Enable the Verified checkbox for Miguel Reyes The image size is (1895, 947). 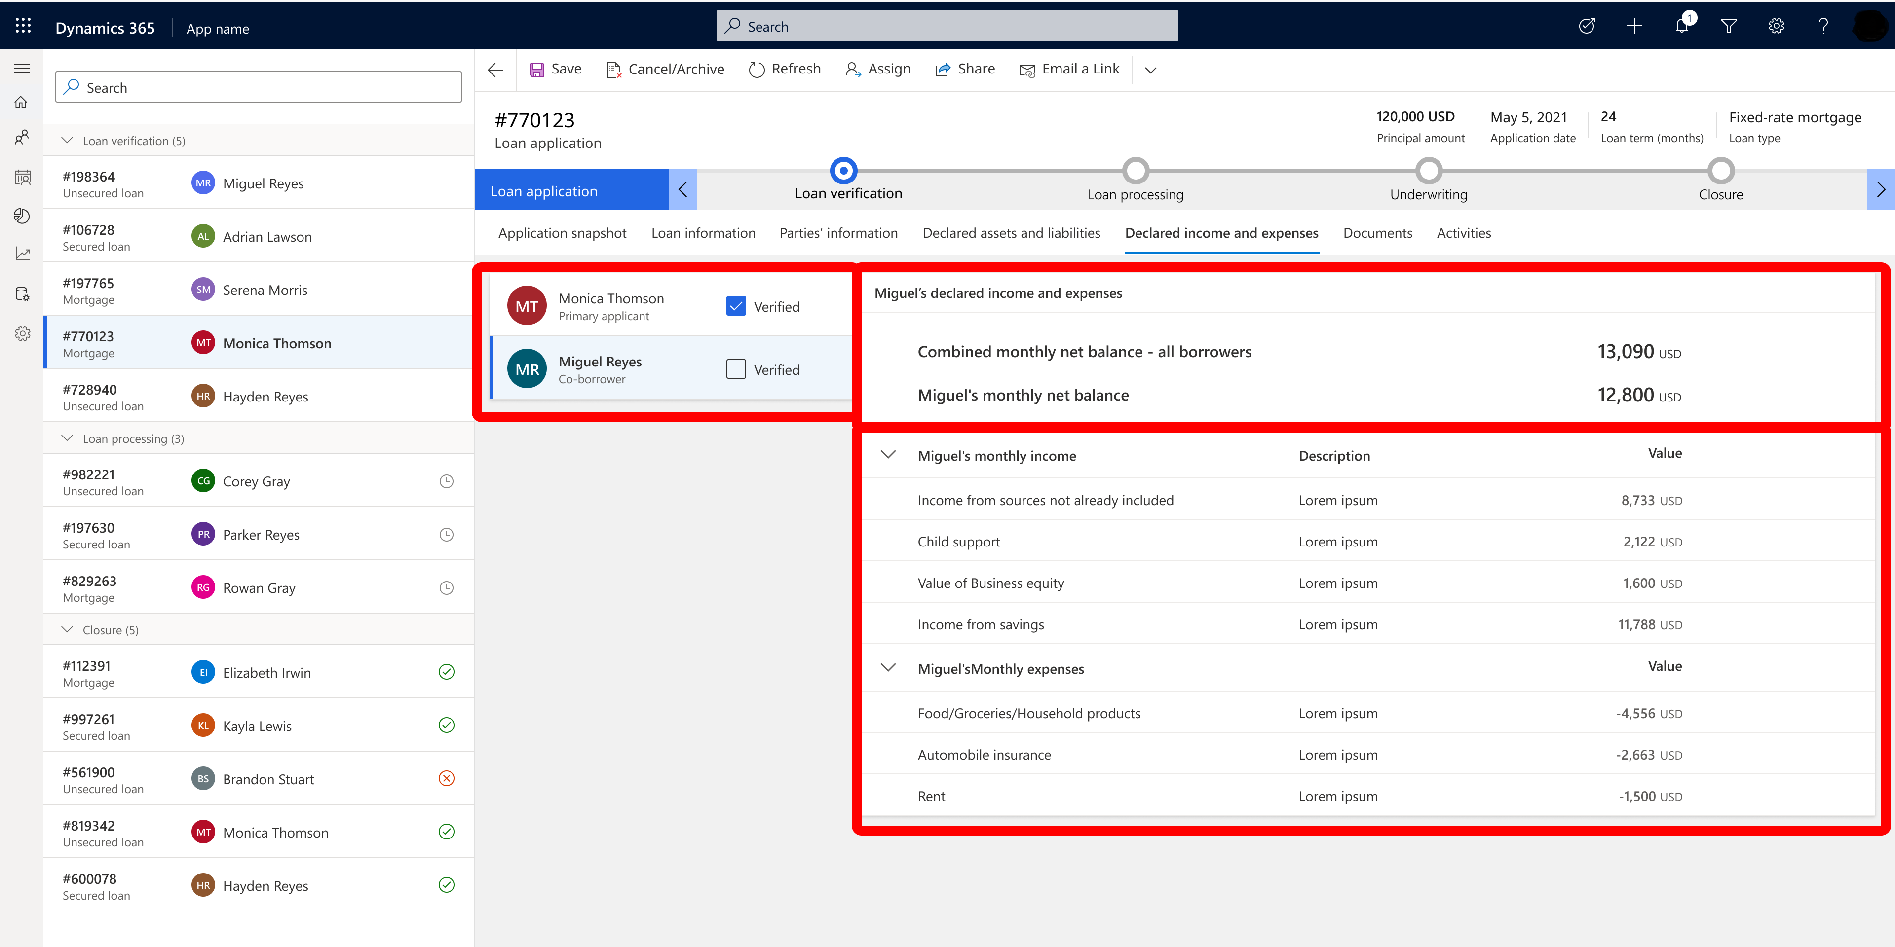click(736, 368)
